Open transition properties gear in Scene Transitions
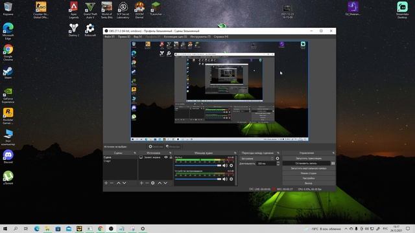 [278, 159]
